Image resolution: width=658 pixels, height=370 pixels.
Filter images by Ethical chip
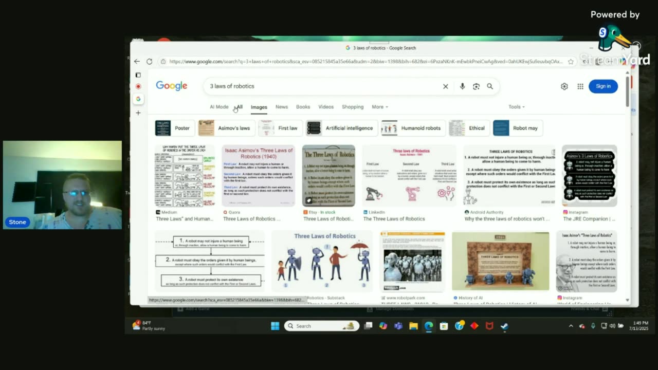point(469,128)
